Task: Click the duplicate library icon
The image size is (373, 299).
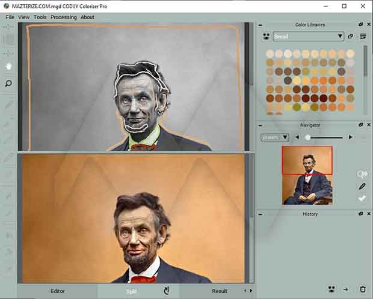Action: [x=350, y=37]
